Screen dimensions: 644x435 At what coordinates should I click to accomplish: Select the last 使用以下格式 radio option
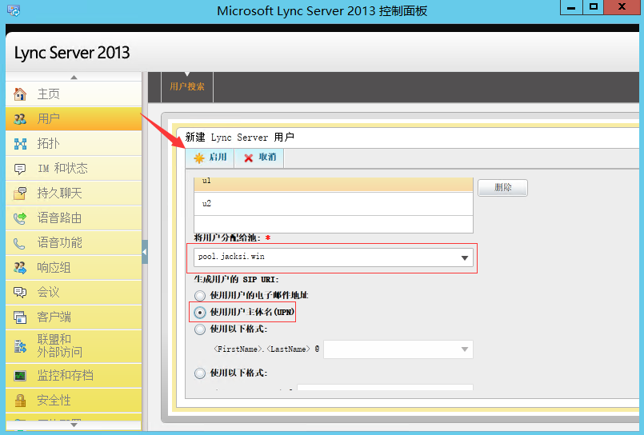[200, 373]
